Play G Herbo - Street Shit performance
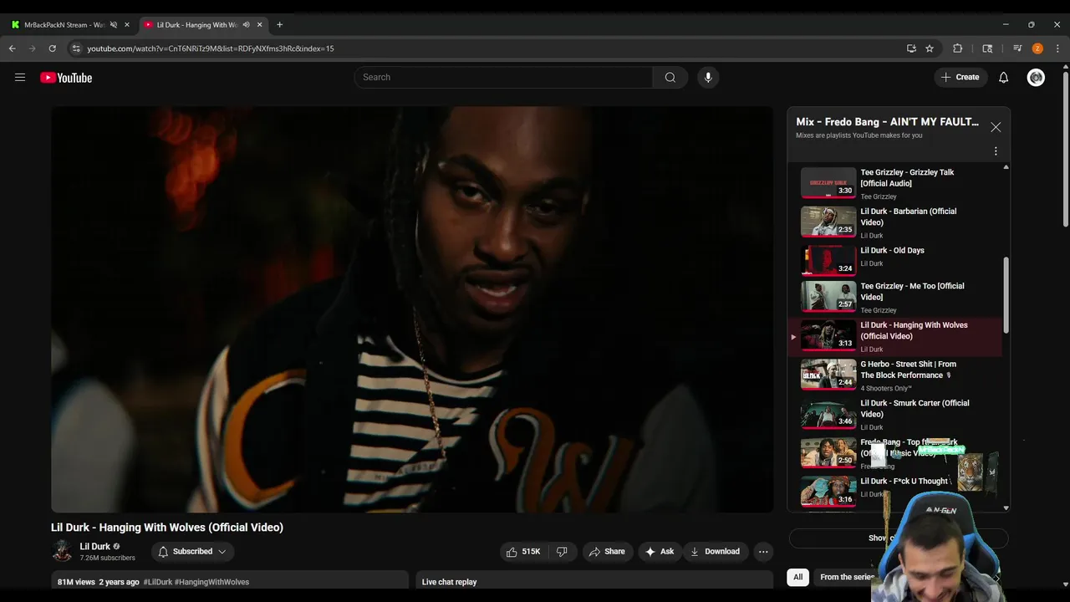1070x602 pixels. coord(894,375)
